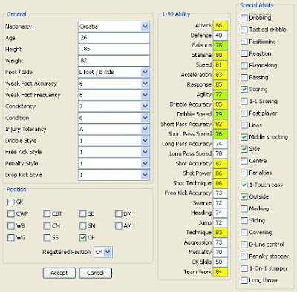The width and height of the screenshot is (297, 292).
Task: Tick the Positioning special ability
Action: point(244,42)
